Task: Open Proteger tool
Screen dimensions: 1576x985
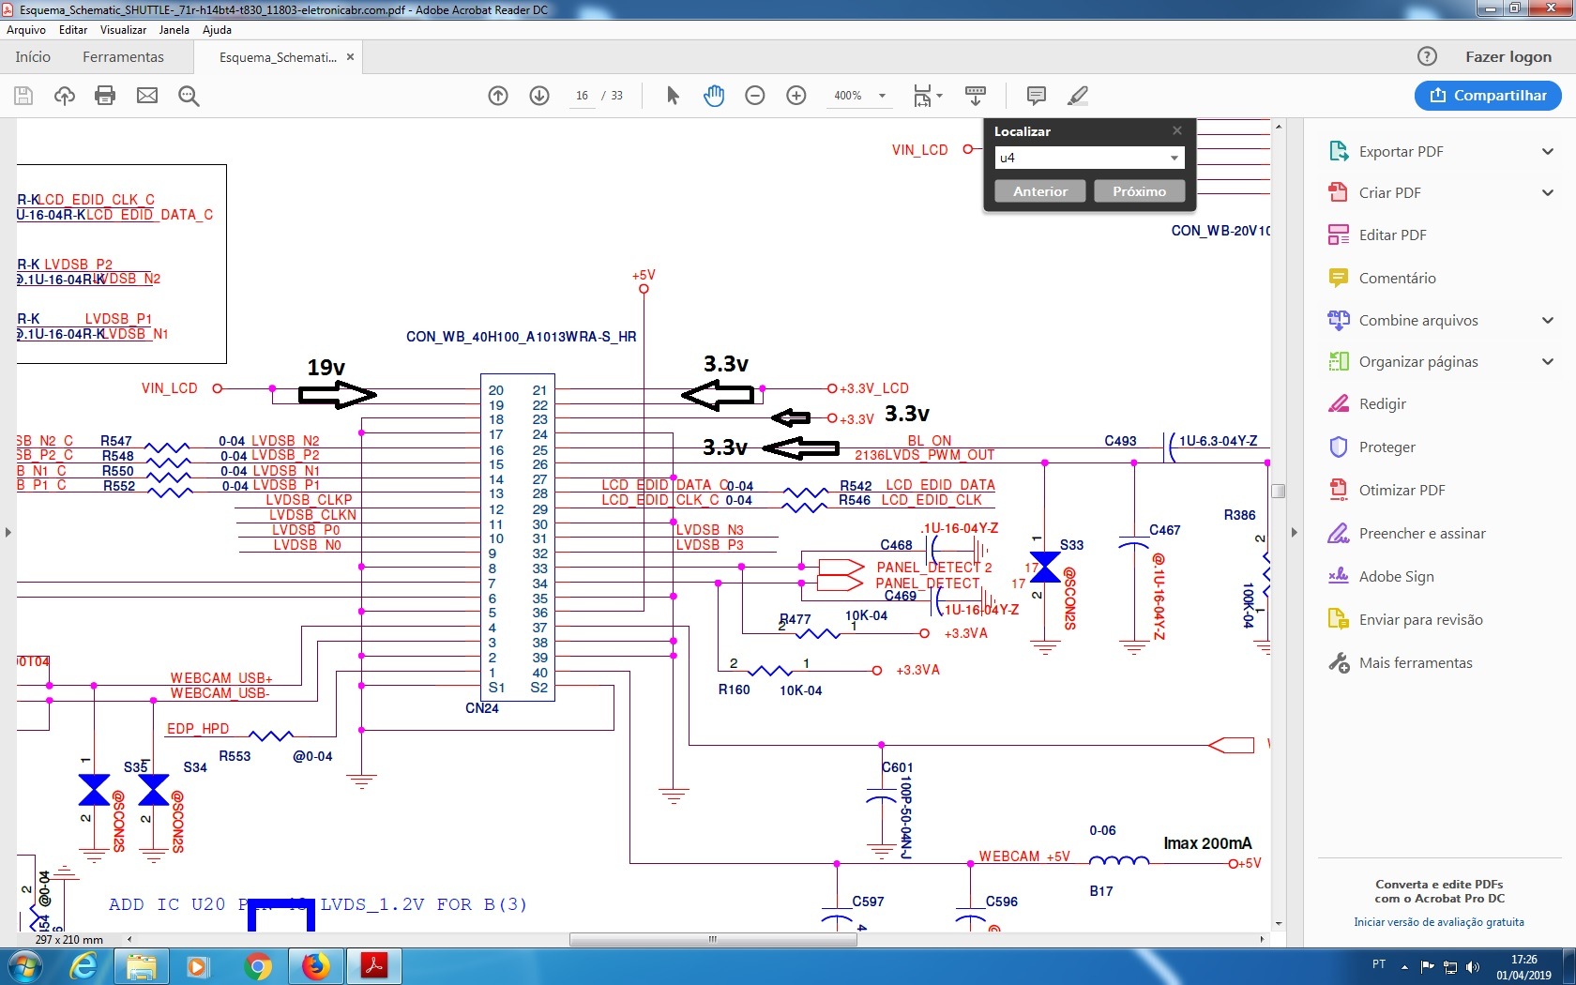Action: point(1387,447)
